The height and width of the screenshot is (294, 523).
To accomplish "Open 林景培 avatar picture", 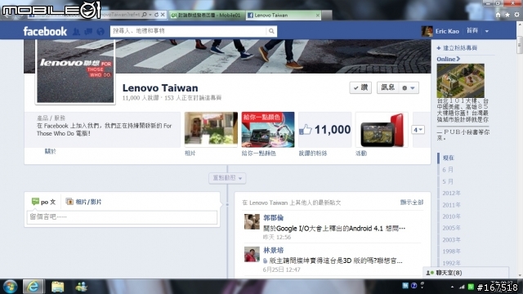I will tap(252, 254).
